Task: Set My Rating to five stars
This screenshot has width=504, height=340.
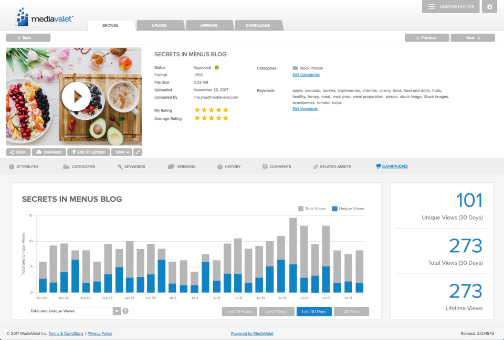Action: click(x=226, y=110)
